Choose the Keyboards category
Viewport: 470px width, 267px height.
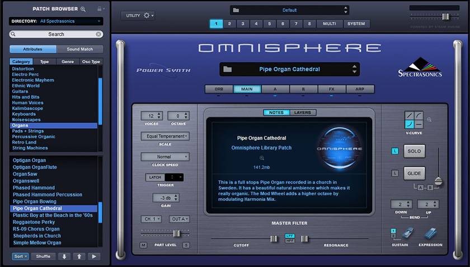(x=23, y=114)
